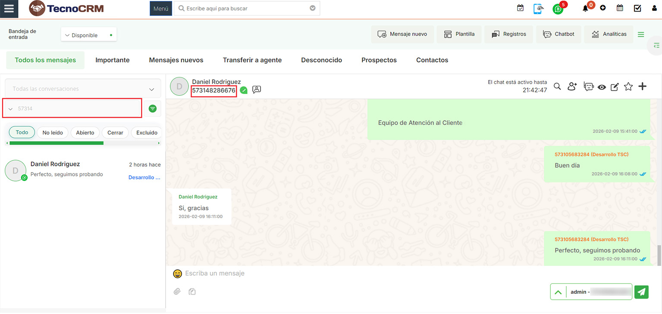Select the 'No leído' filter
Screen dimensions: 662x314
(53, 132)
